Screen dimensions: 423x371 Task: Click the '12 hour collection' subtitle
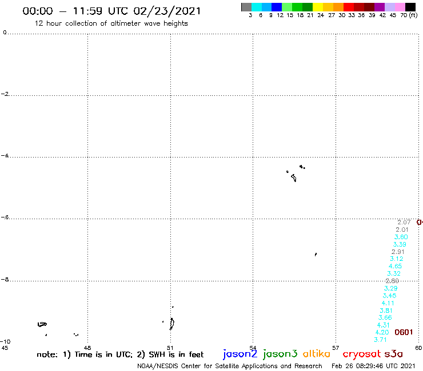111,23
